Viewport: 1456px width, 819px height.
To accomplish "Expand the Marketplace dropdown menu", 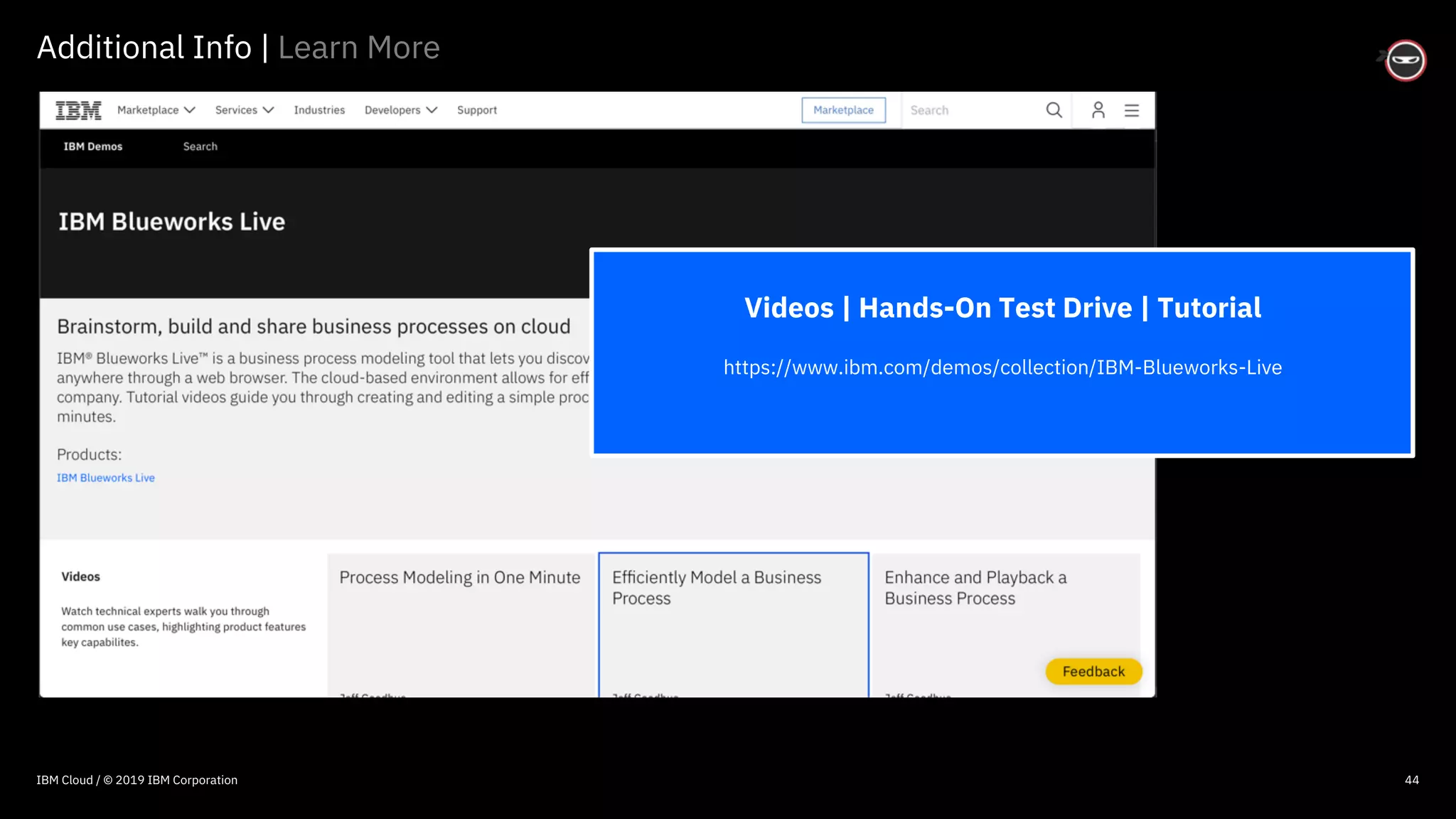I will pos(156,110).
